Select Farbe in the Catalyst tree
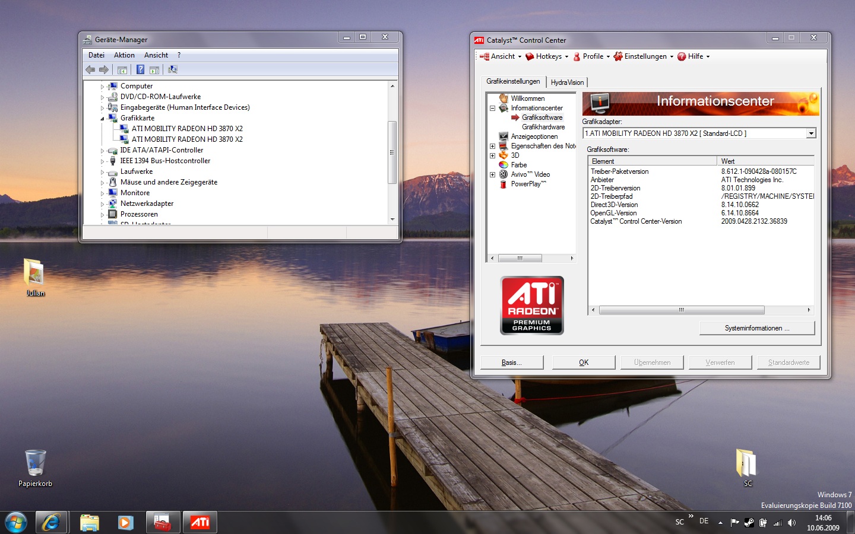 [x=519, y=165]
